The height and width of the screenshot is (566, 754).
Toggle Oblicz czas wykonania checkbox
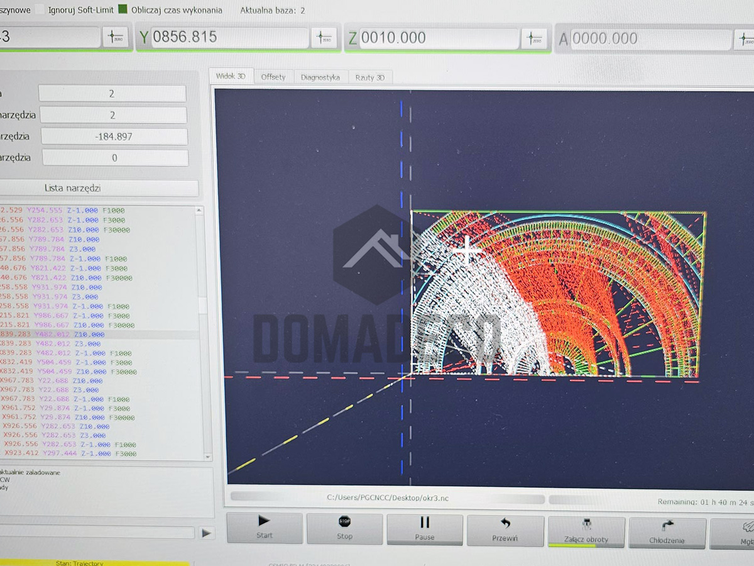123,10
